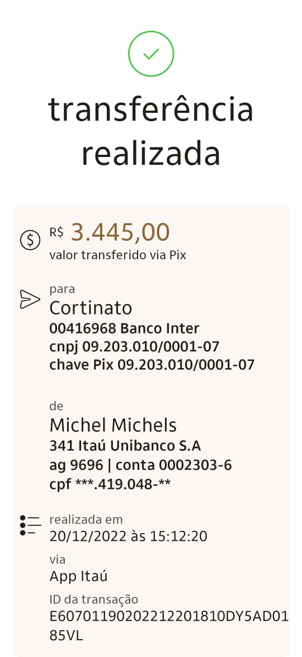Click the 'realizada em' label
This screenshot has width=302, height=657.
[86, 520]
